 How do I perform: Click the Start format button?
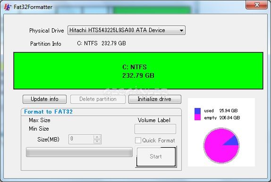point(156,157)
